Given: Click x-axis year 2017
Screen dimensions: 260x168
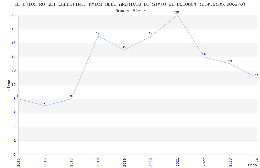Looking at the screenshot, I should coord(71,162).
